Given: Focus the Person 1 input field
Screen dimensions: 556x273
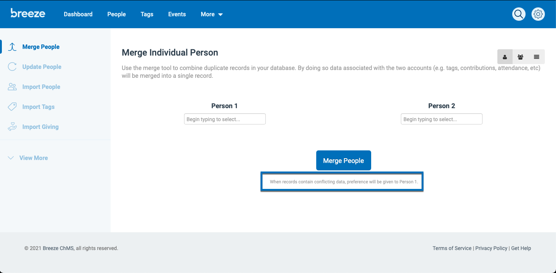Looking at the screenshot, I should pyautogui.click(x=225, y=119).
